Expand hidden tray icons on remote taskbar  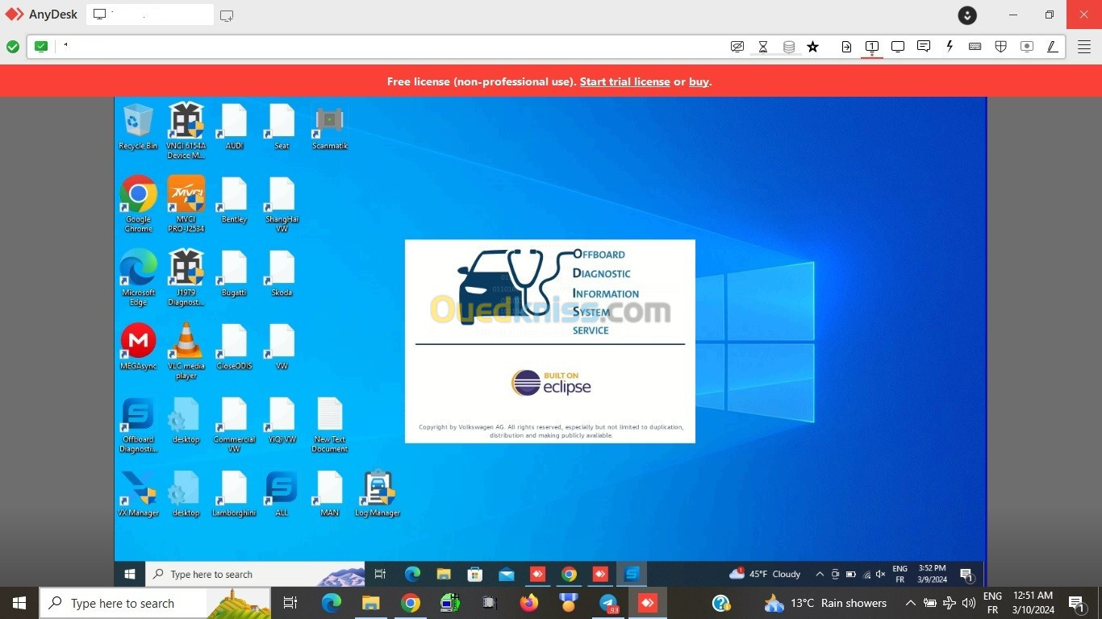[x=820, y=574]
